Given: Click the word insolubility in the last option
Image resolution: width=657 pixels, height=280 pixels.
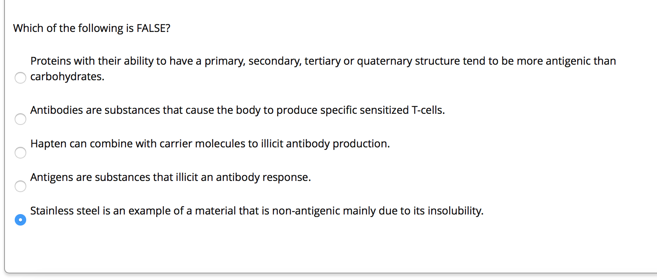Looking at the screenshot, I should tap(455, 211).
